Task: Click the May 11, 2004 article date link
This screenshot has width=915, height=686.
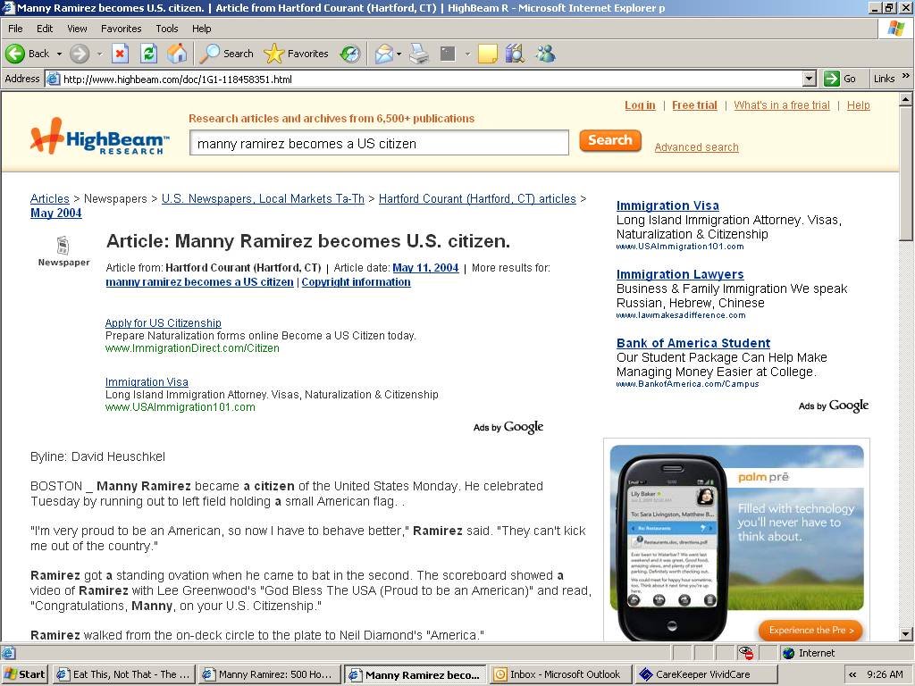Action: (x=425, y=268)
